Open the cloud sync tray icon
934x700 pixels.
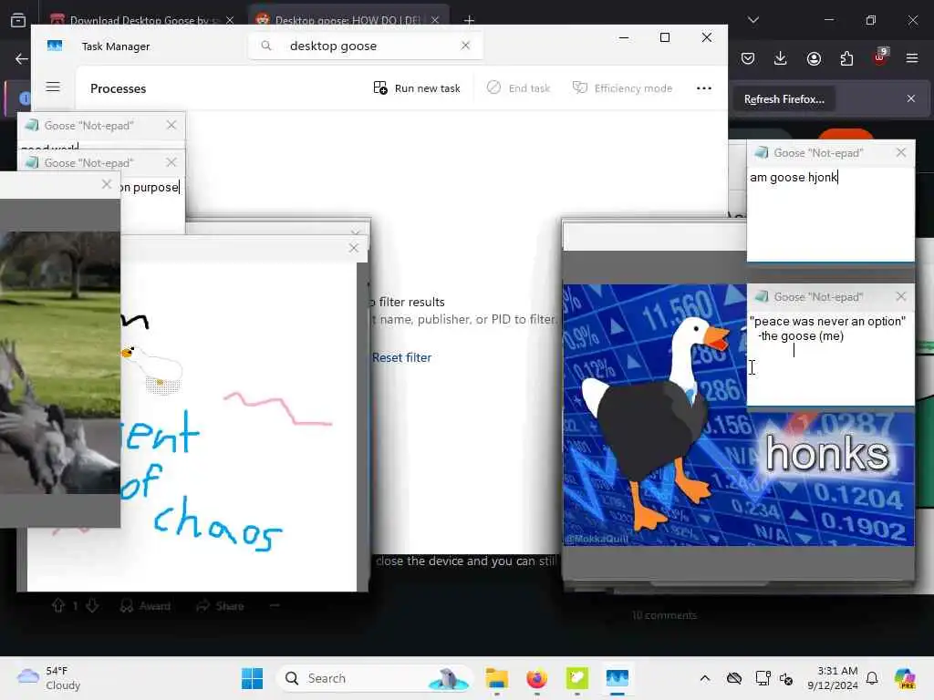734,678
